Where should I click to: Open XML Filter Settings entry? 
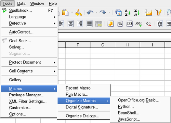29,101
